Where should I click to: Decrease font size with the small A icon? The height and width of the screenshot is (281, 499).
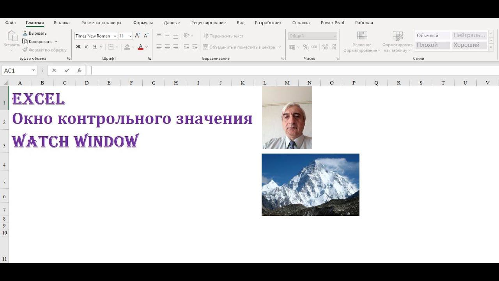click(146, 36)
